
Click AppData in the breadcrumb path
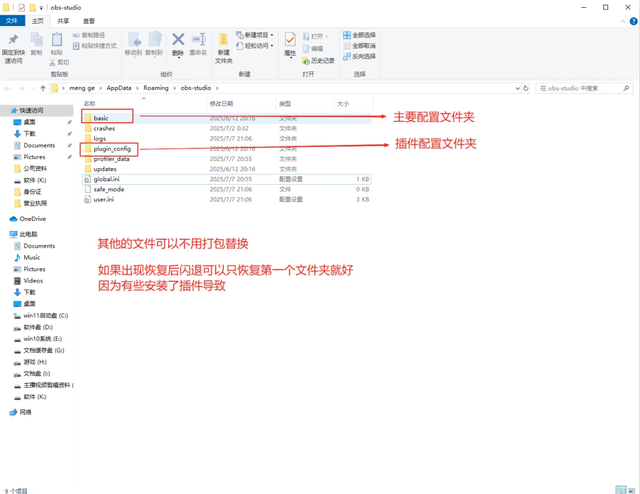click(x=119, y=88)
